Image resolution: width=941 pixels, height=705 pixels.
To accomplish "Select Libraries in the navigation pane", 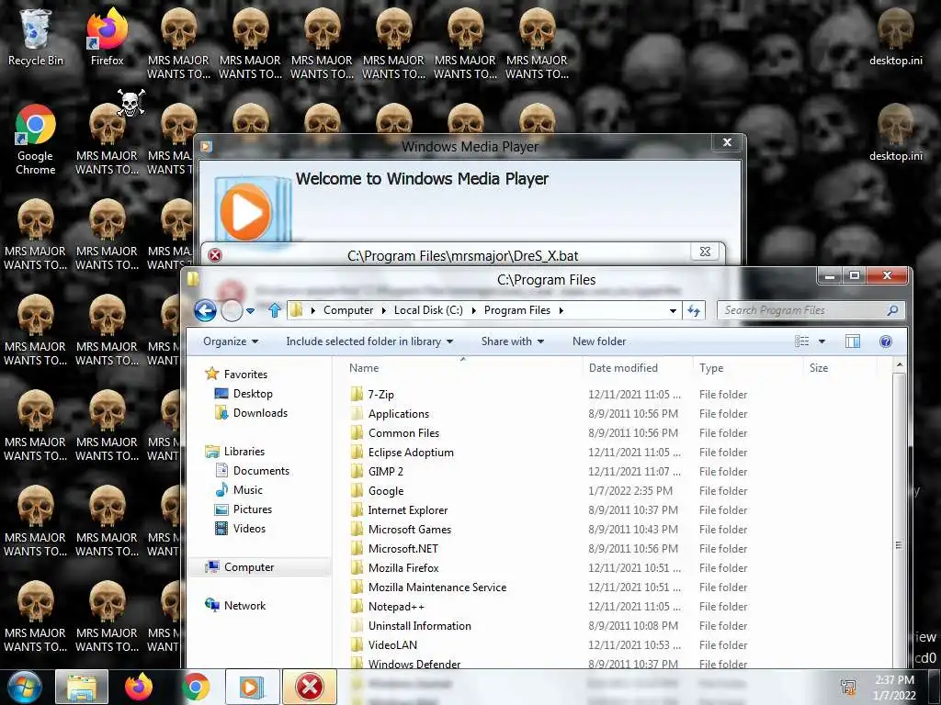I will pyautogui.click(x=235, y=452).
